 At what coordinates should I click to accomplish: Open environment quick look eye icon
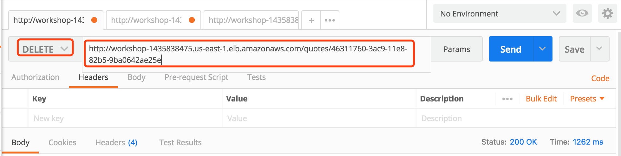[x=582, y=13]
